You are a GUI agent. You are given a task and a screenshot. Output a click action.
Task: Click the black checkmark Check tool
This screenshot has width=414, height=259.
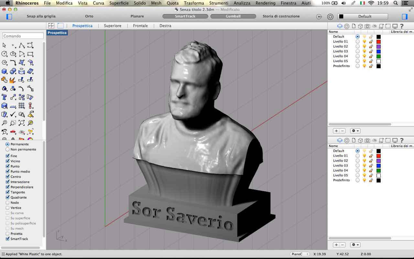tap(13, 114)
